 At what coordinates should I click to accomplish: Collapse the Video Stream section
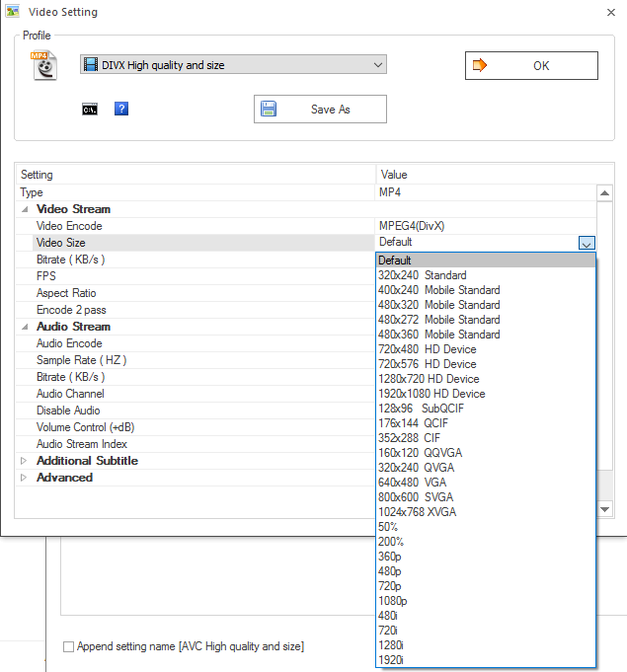pos(25,209)
